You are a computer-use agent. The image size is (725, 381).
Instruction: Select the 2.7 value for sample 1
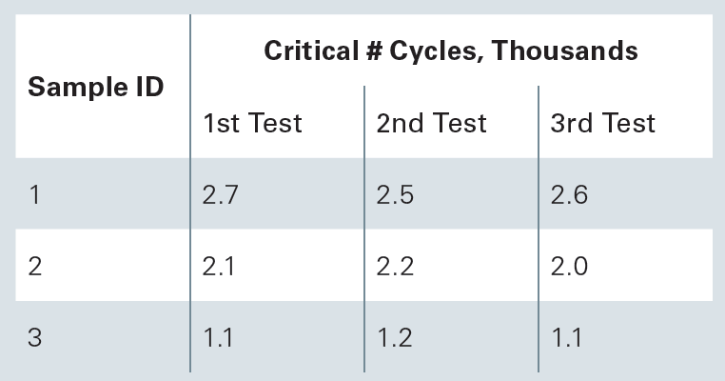pos(221,195)
